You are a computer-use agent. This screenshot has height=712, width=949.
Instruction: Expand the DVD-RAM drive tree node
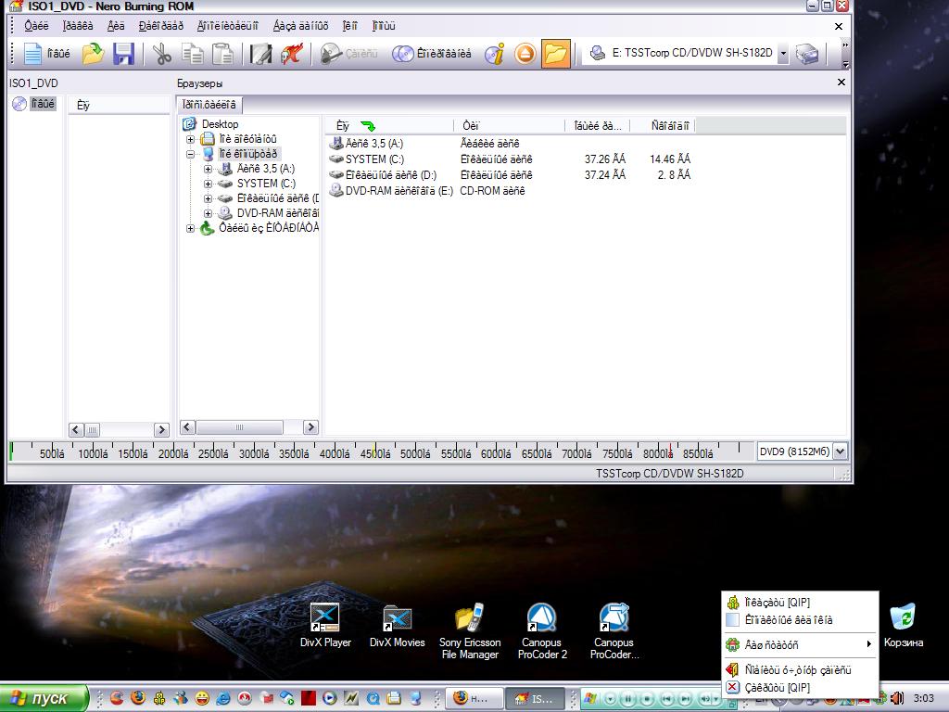[209, 213]
